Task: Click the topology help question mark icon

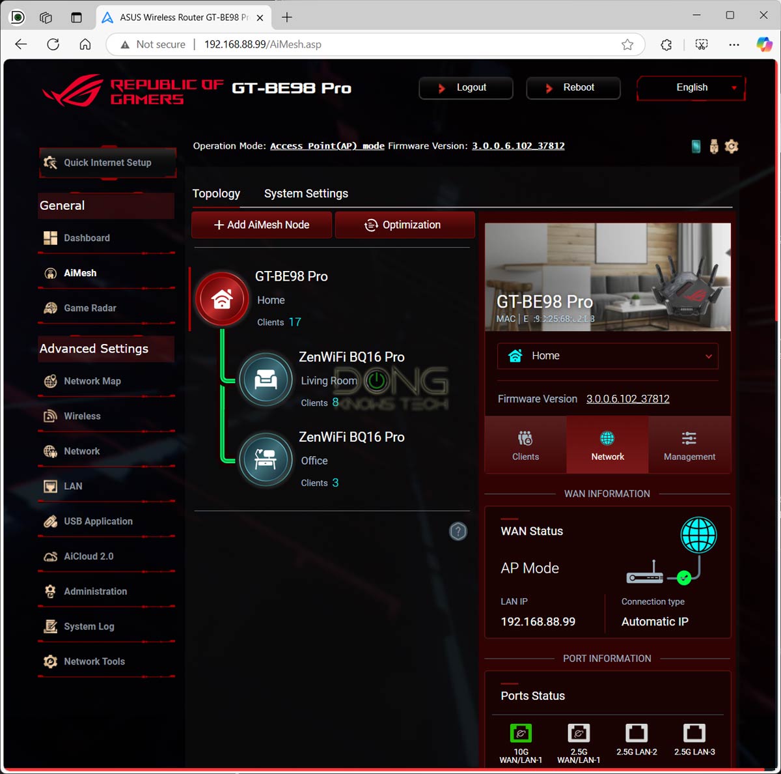Action: [458, 532]
